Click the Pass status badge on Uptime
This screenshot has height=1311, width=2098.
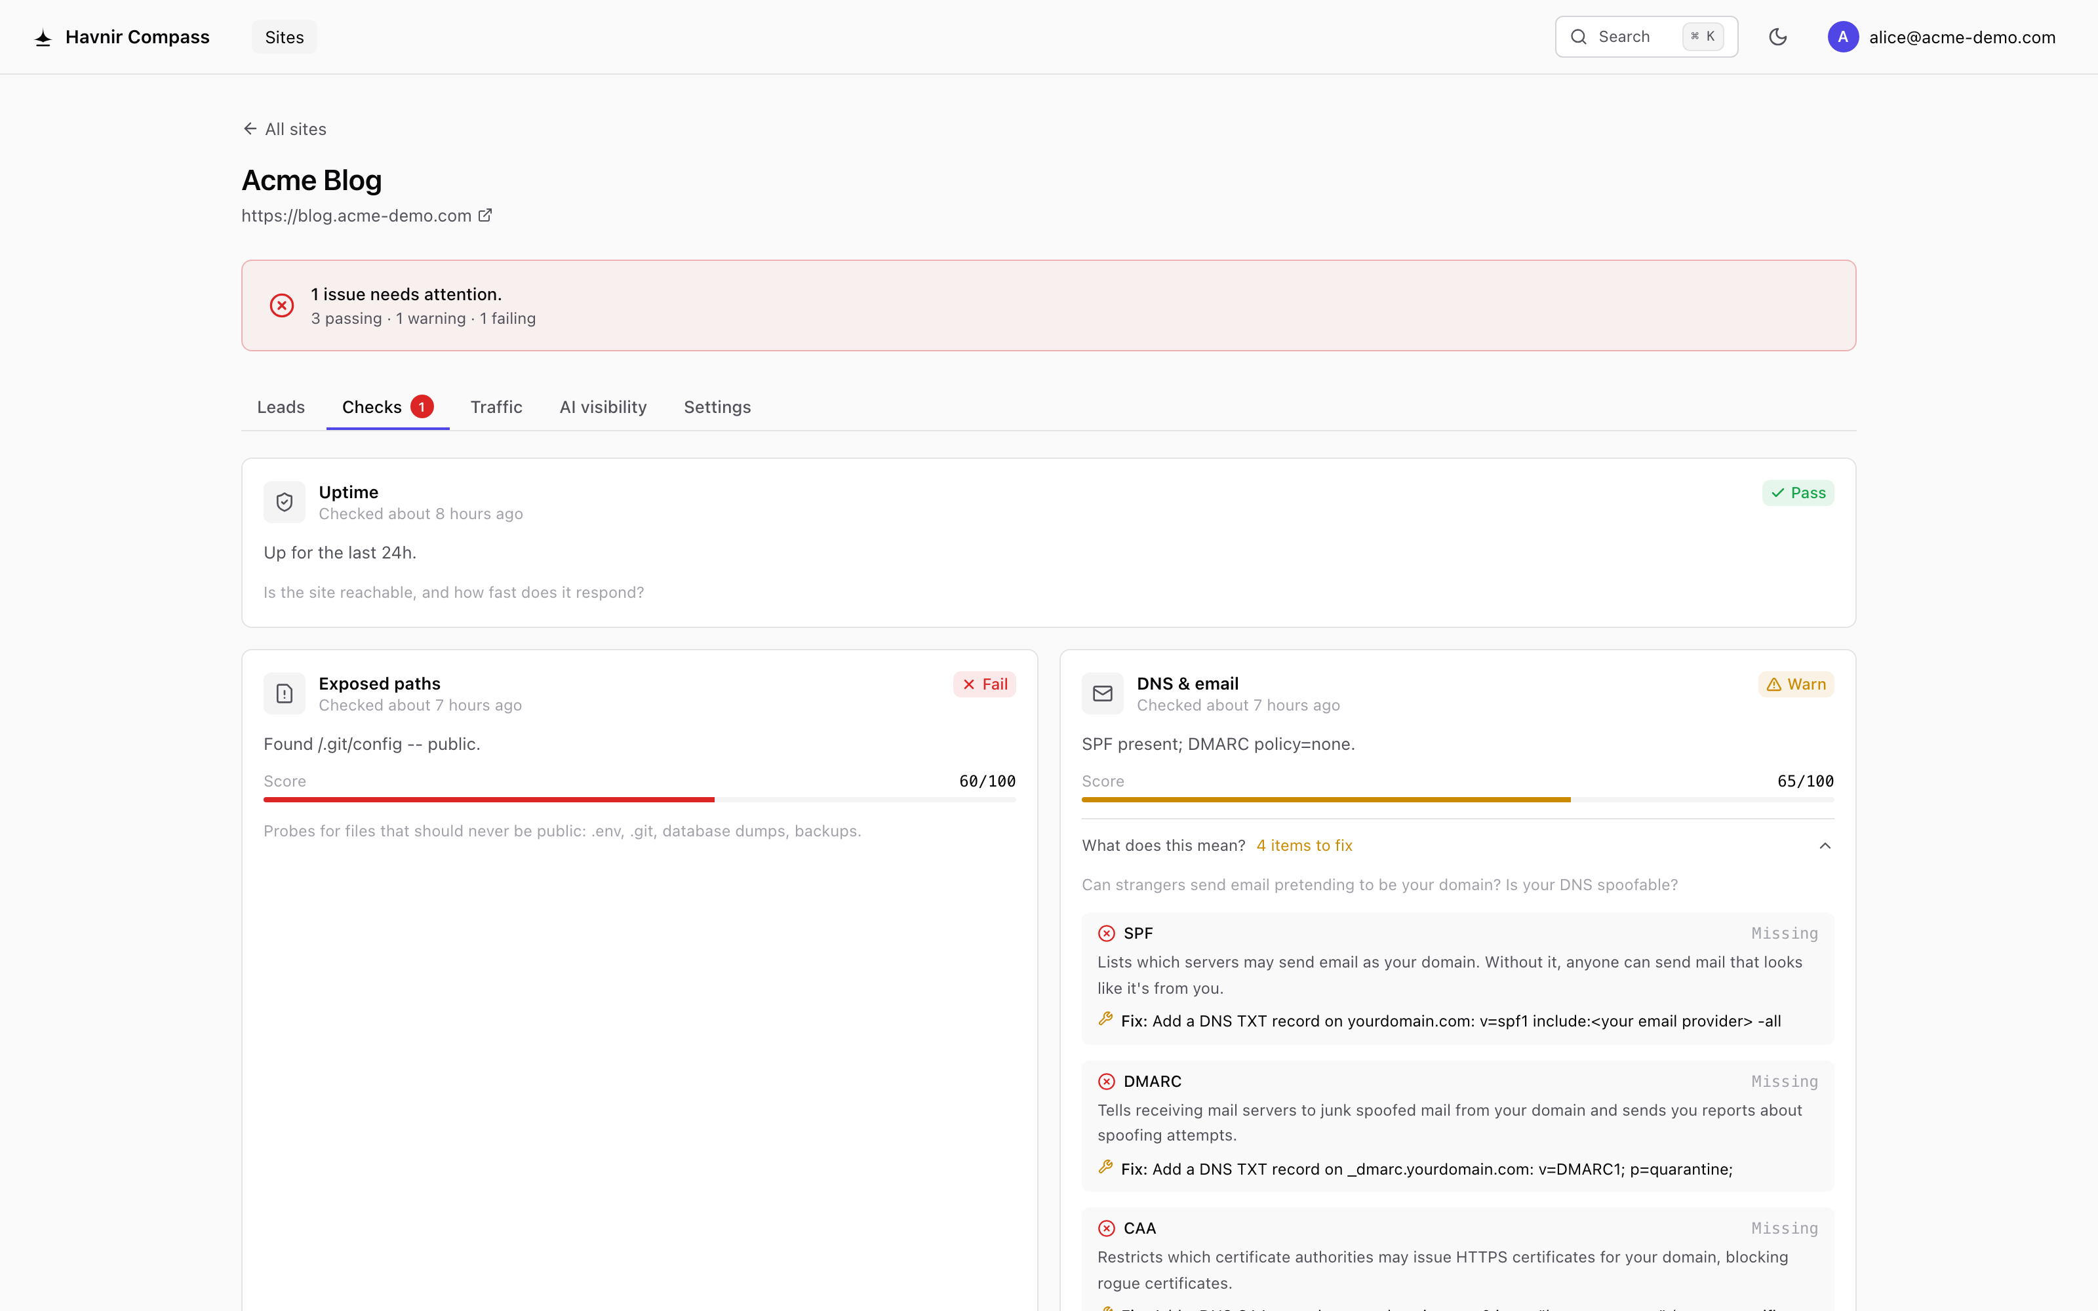pos(1798,492)
